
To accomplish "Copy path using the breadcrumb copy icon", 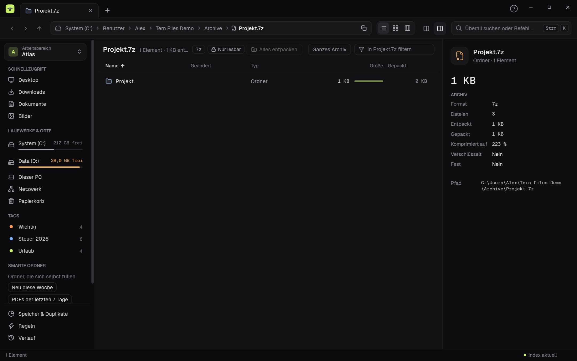I will [364, 28].
